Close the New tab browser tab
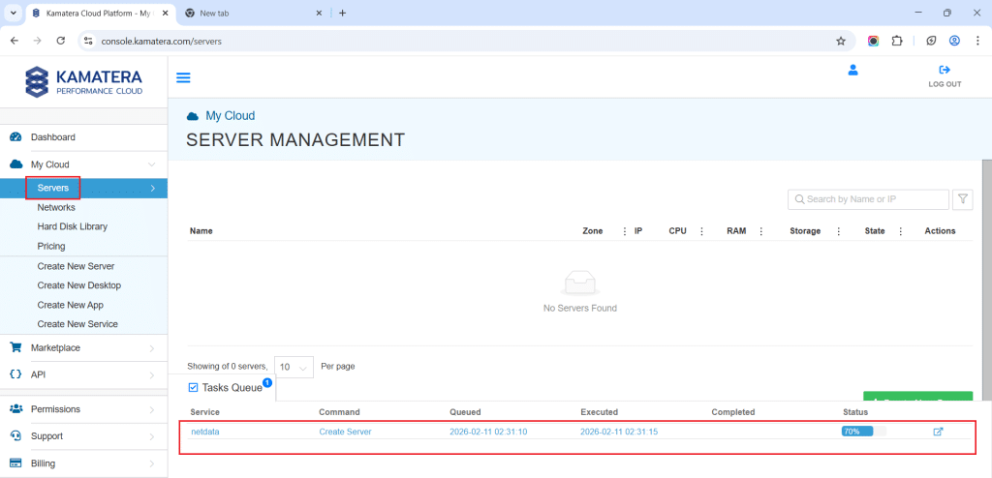Viewport: 992px width, 478px height. tap(319, 13)
